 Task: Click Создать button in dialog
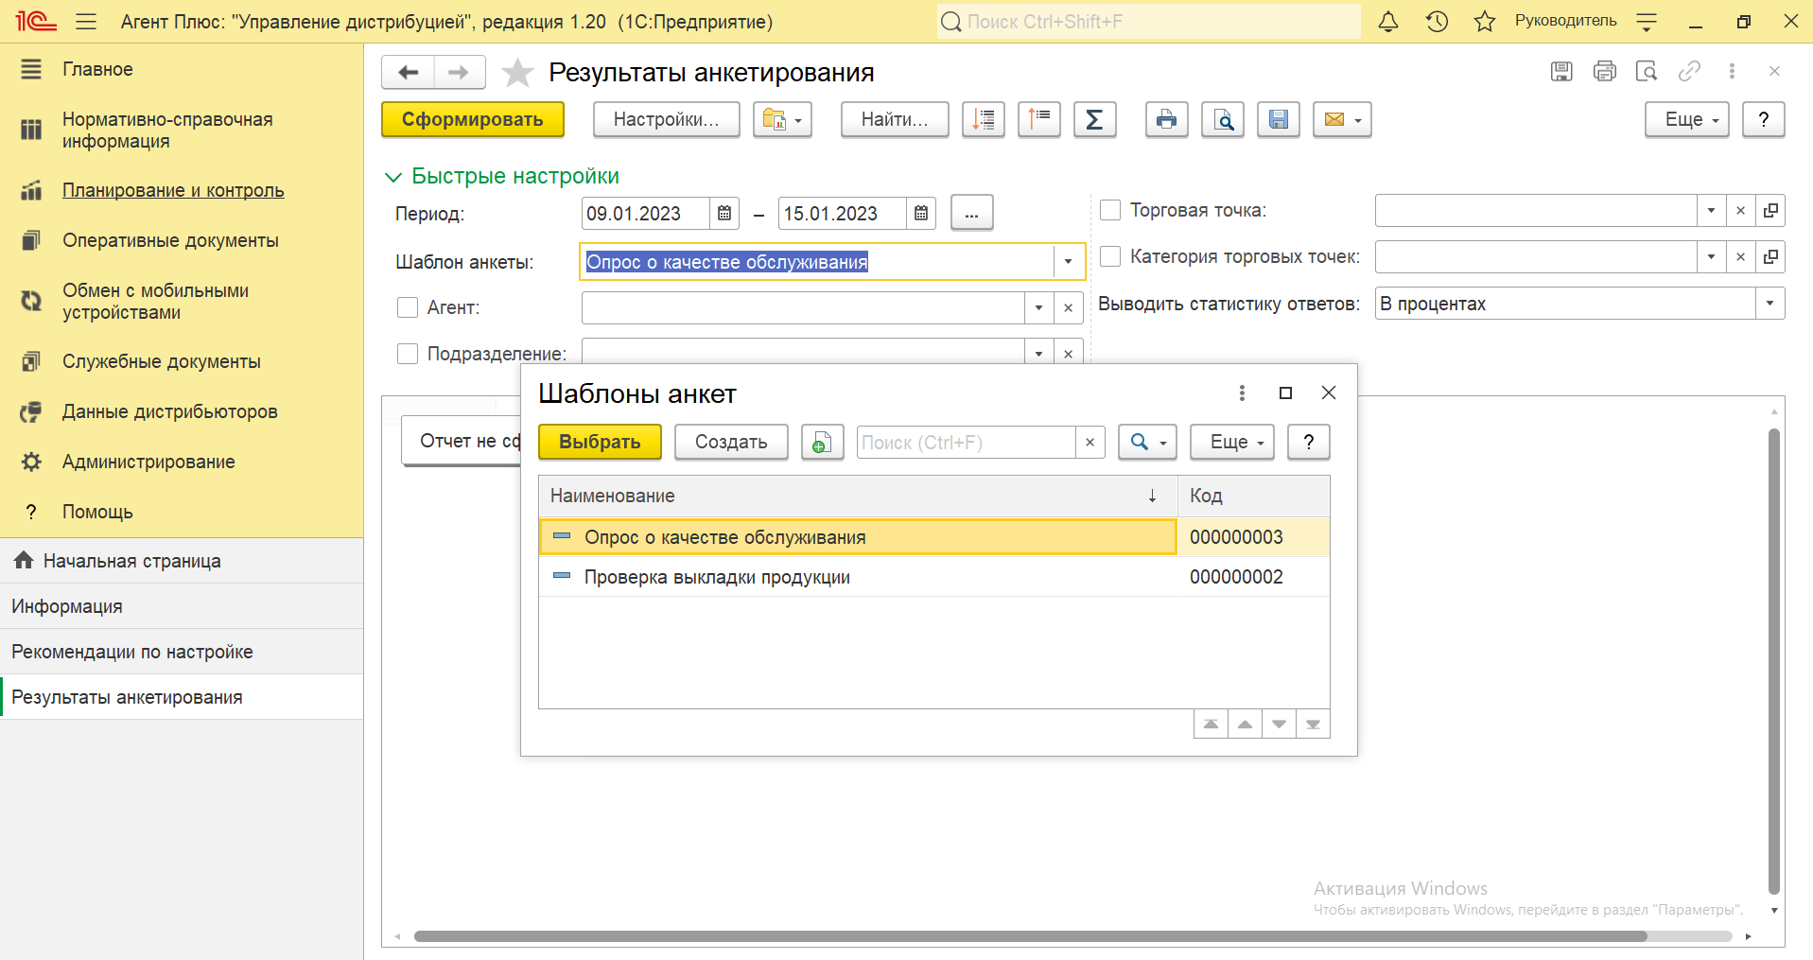coord(731,442)
